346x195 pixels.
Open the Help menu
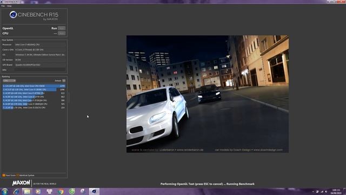point(9,6)
